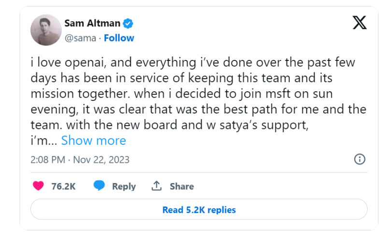The height and width of the screenshot is (240, 385).
Task: Click the Reply text label
Action: coord(124,186)
